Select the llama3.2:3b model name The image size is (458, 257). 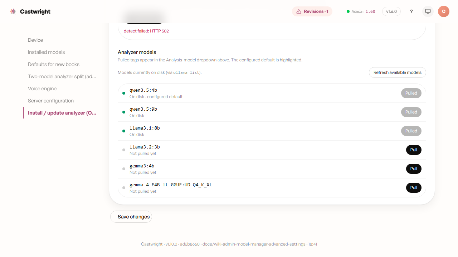pyautogui.click(x=145, y=147)
